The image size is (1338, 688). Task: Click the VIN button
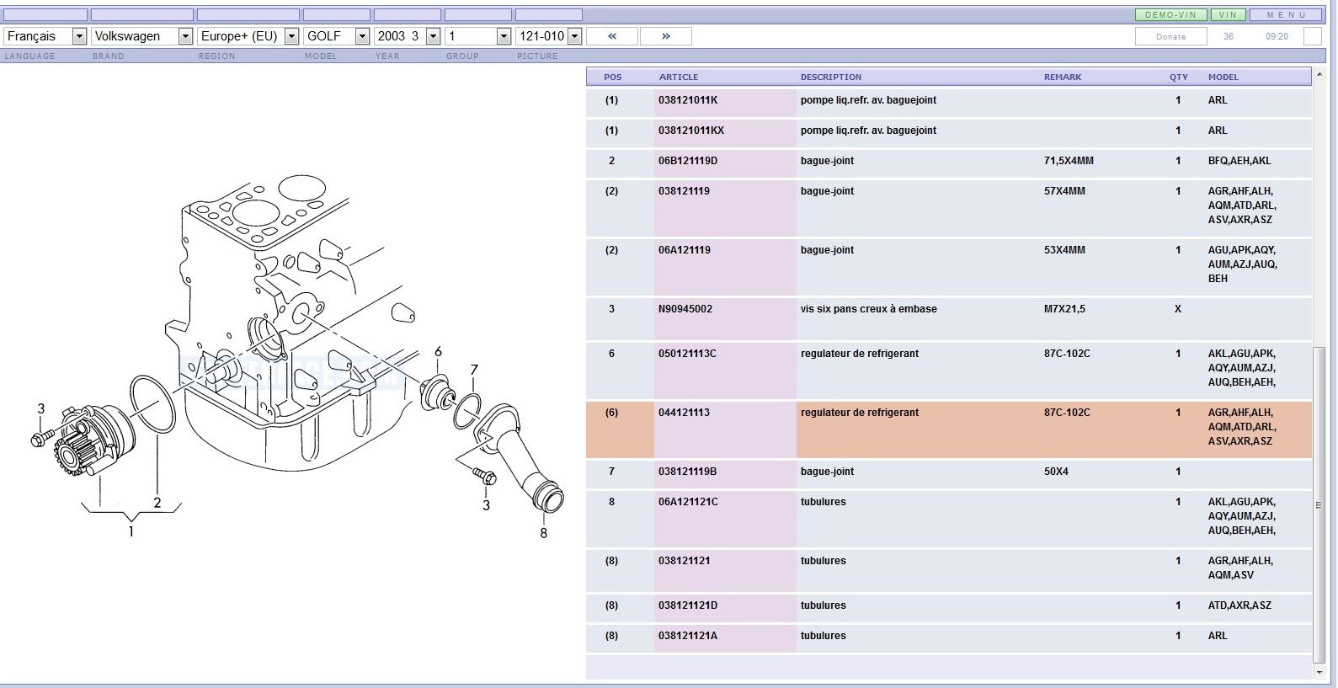click(x=1228, y=15)
